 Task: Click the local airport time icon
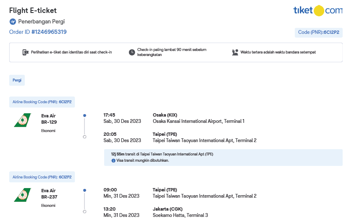coord(235,52)
